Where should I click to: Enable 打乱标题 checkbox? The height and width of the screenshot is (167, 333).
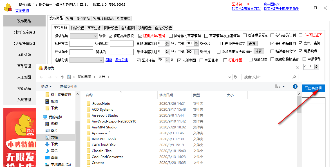(225, 60)
